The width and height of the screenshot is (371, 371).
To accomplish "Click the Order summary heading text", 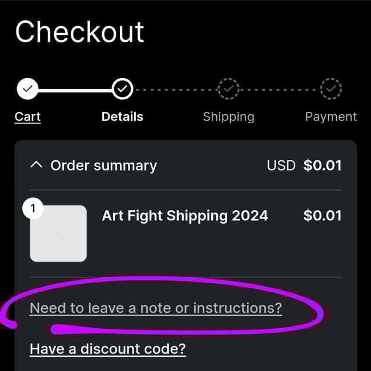I will pyautogui.click(x=103, y=166).
